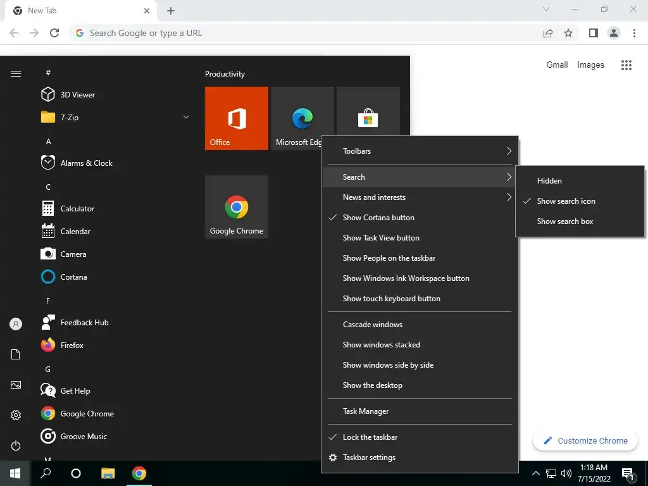The width and height of the screenshot is (648, 486).
Task: Toggle Show Cortana button option
Action: 420,218
